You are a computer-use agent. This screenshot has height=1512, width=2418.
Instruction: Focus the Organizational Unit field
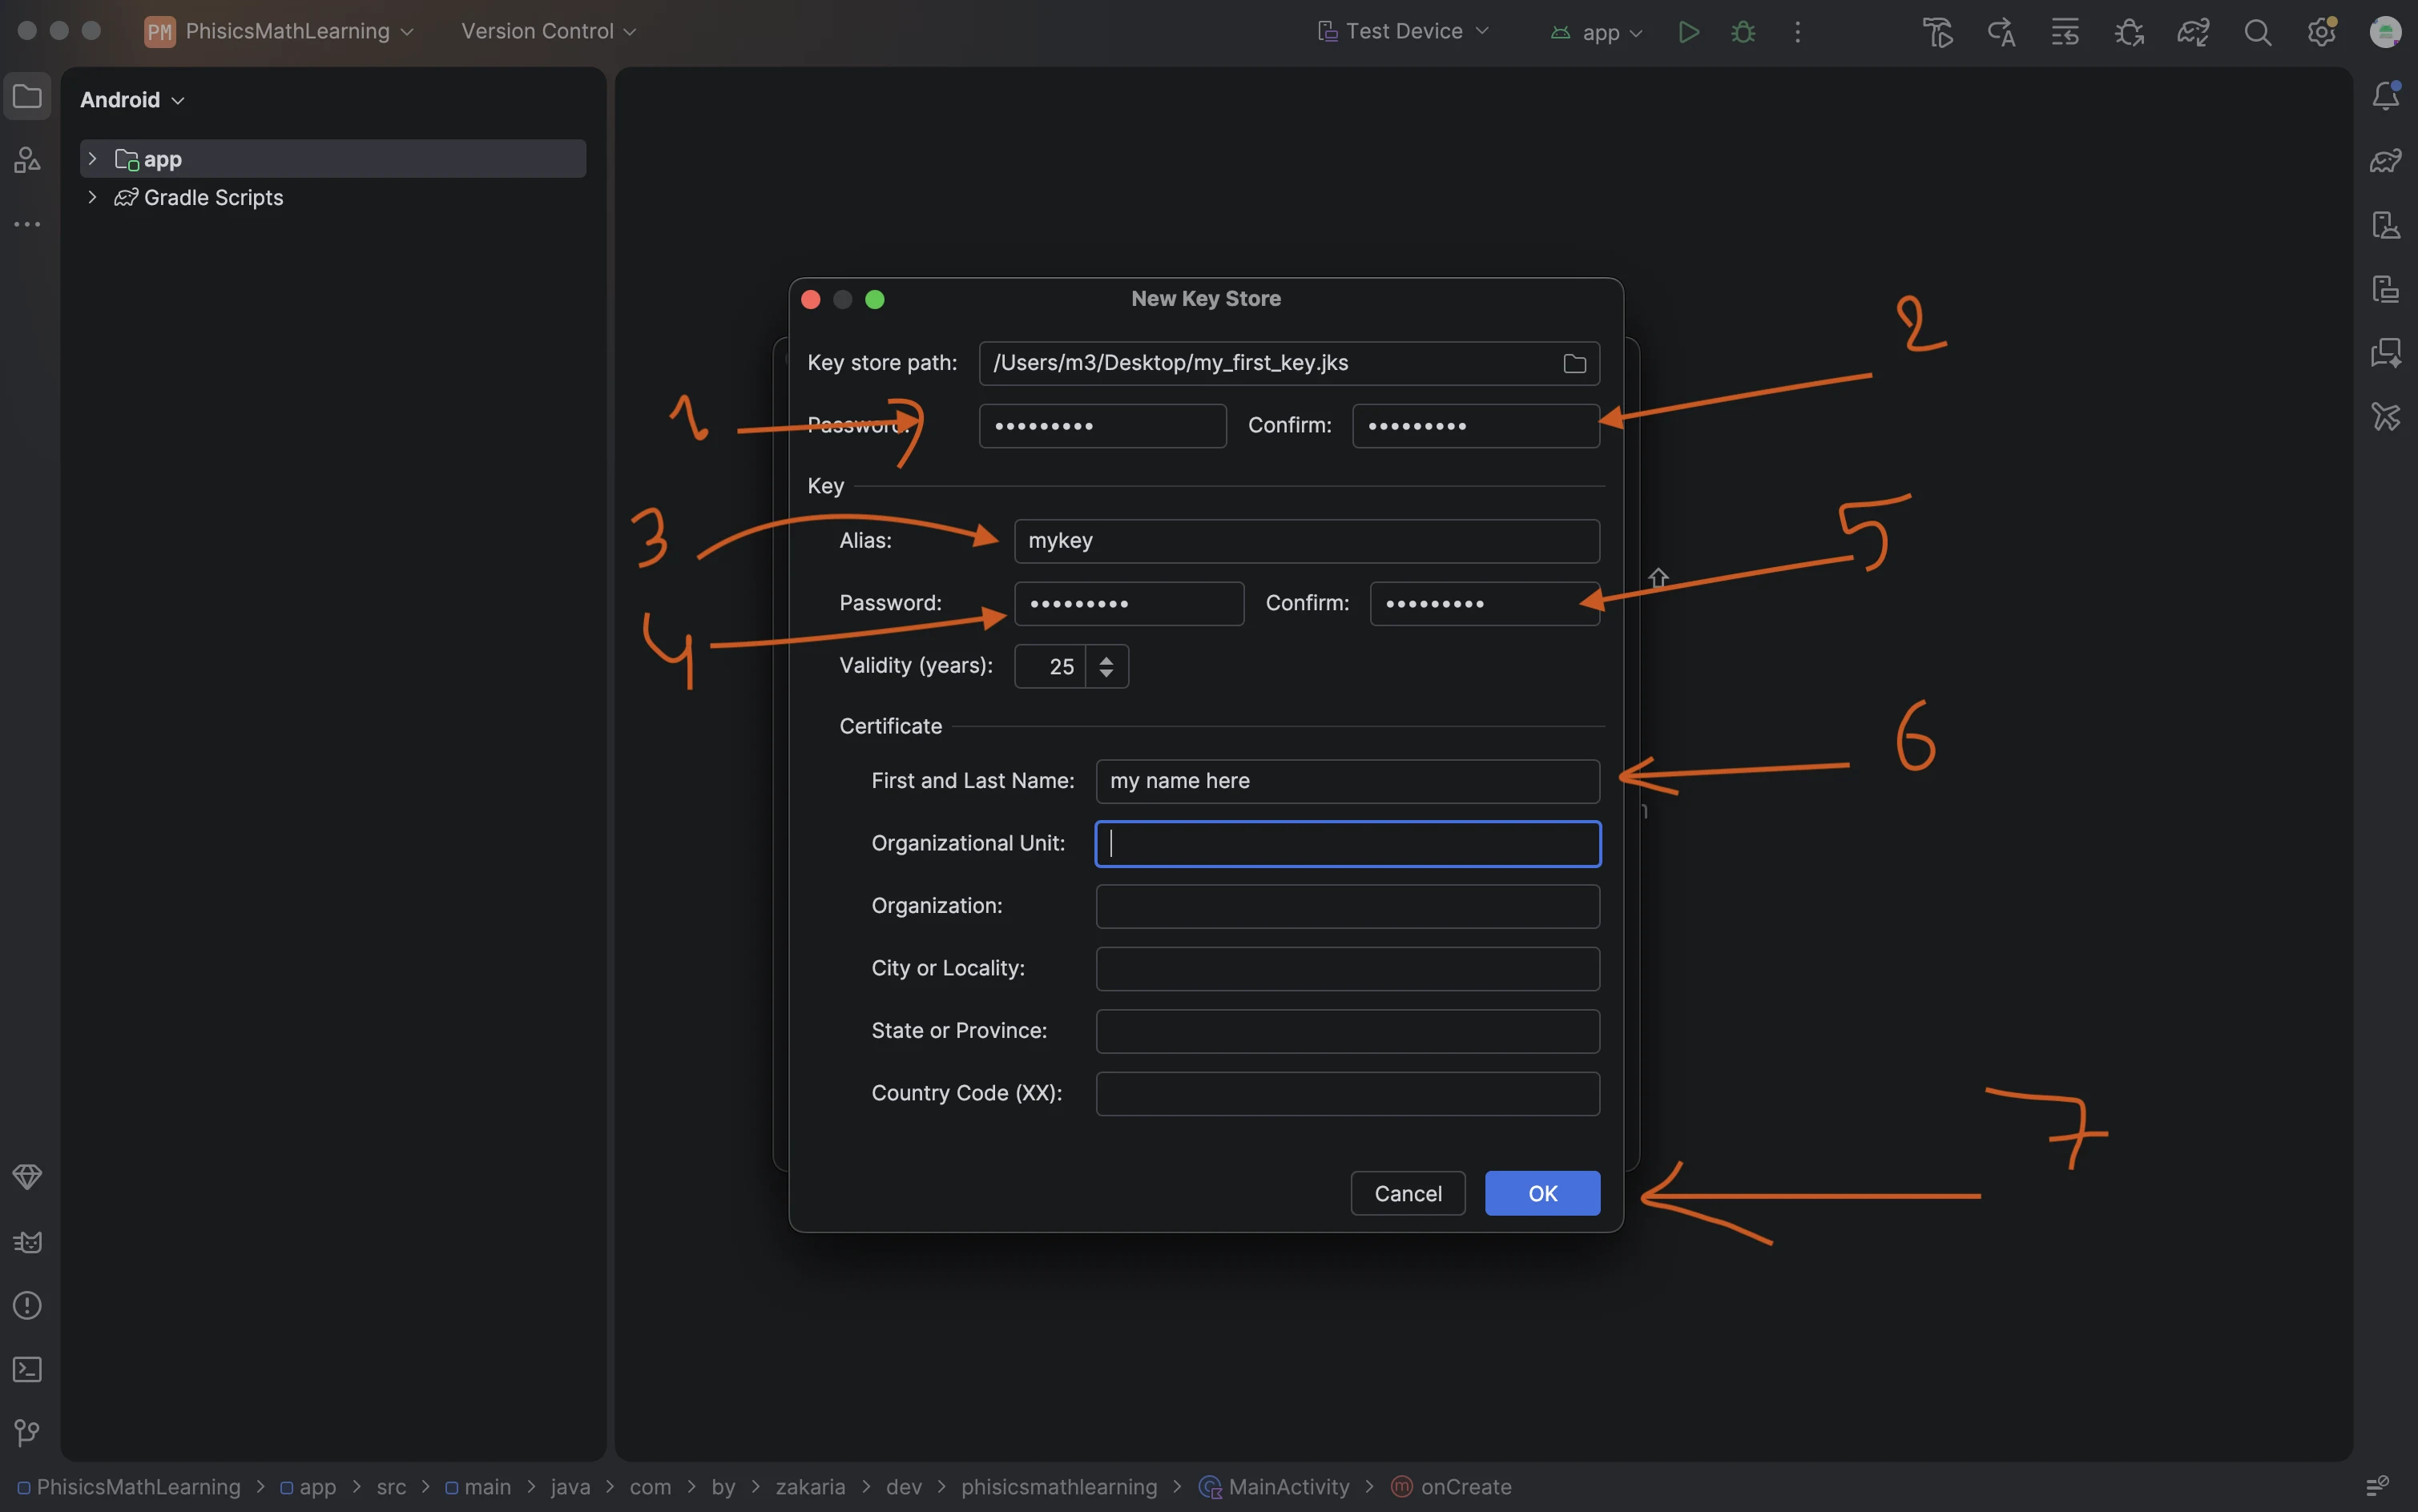1348,844
